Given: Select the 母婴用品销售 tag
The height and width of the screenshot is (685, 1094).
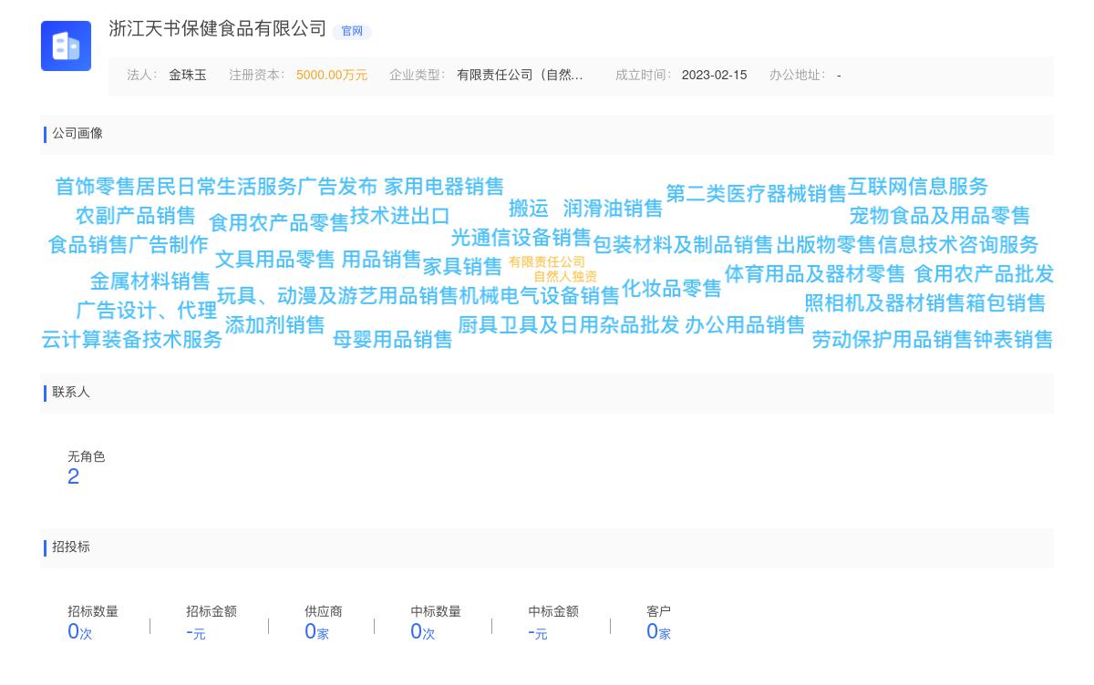Looking at the screenshot, I should coord(392,340).
